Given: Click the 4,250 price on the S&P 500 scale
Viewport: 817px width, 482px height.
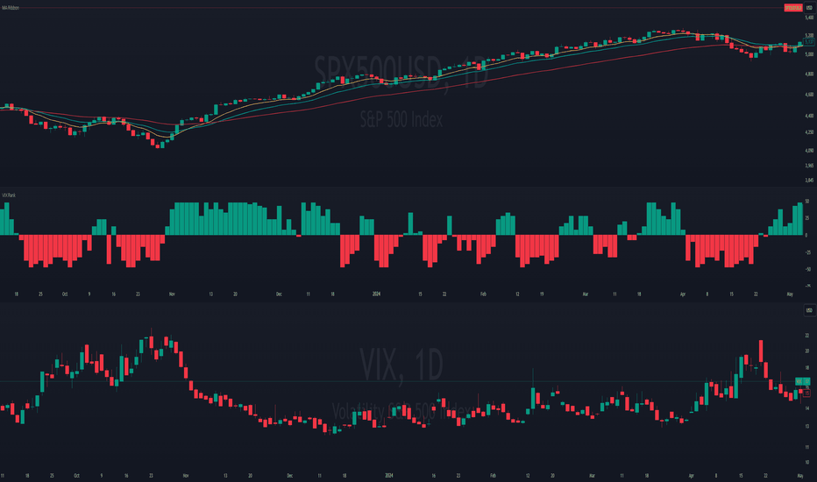Looking at the screenshot, I should tap(809, 132).
